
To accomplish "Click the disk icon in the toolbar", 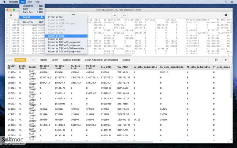I will click(x=11, y=15).
